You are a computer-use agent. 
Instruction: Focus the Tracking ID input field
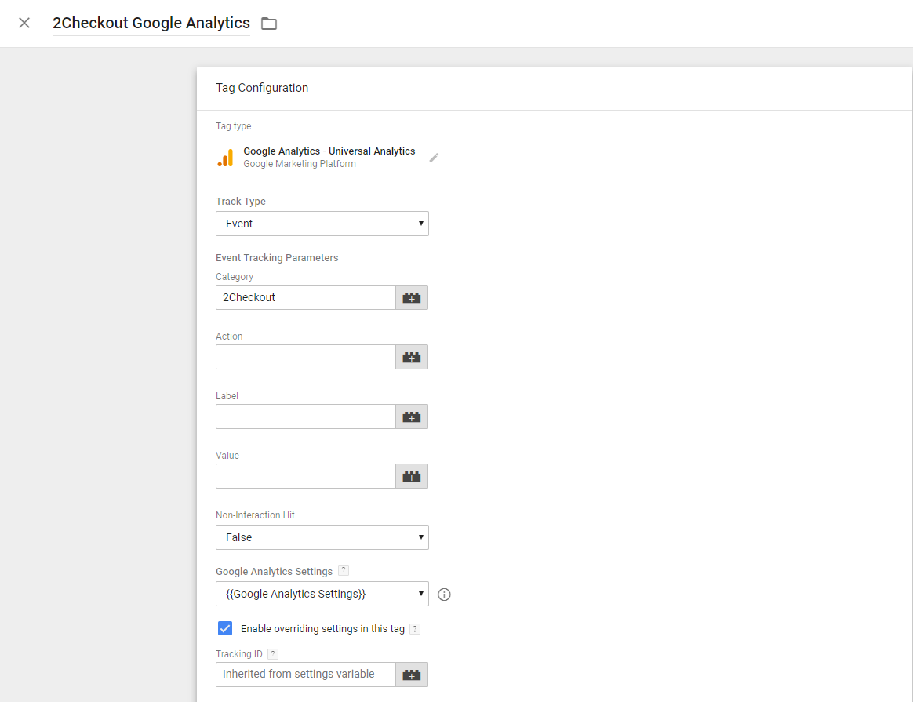click(x=306, y=675)
